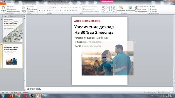Click Reset slide (Восстановить)

[x=32, y=9]
